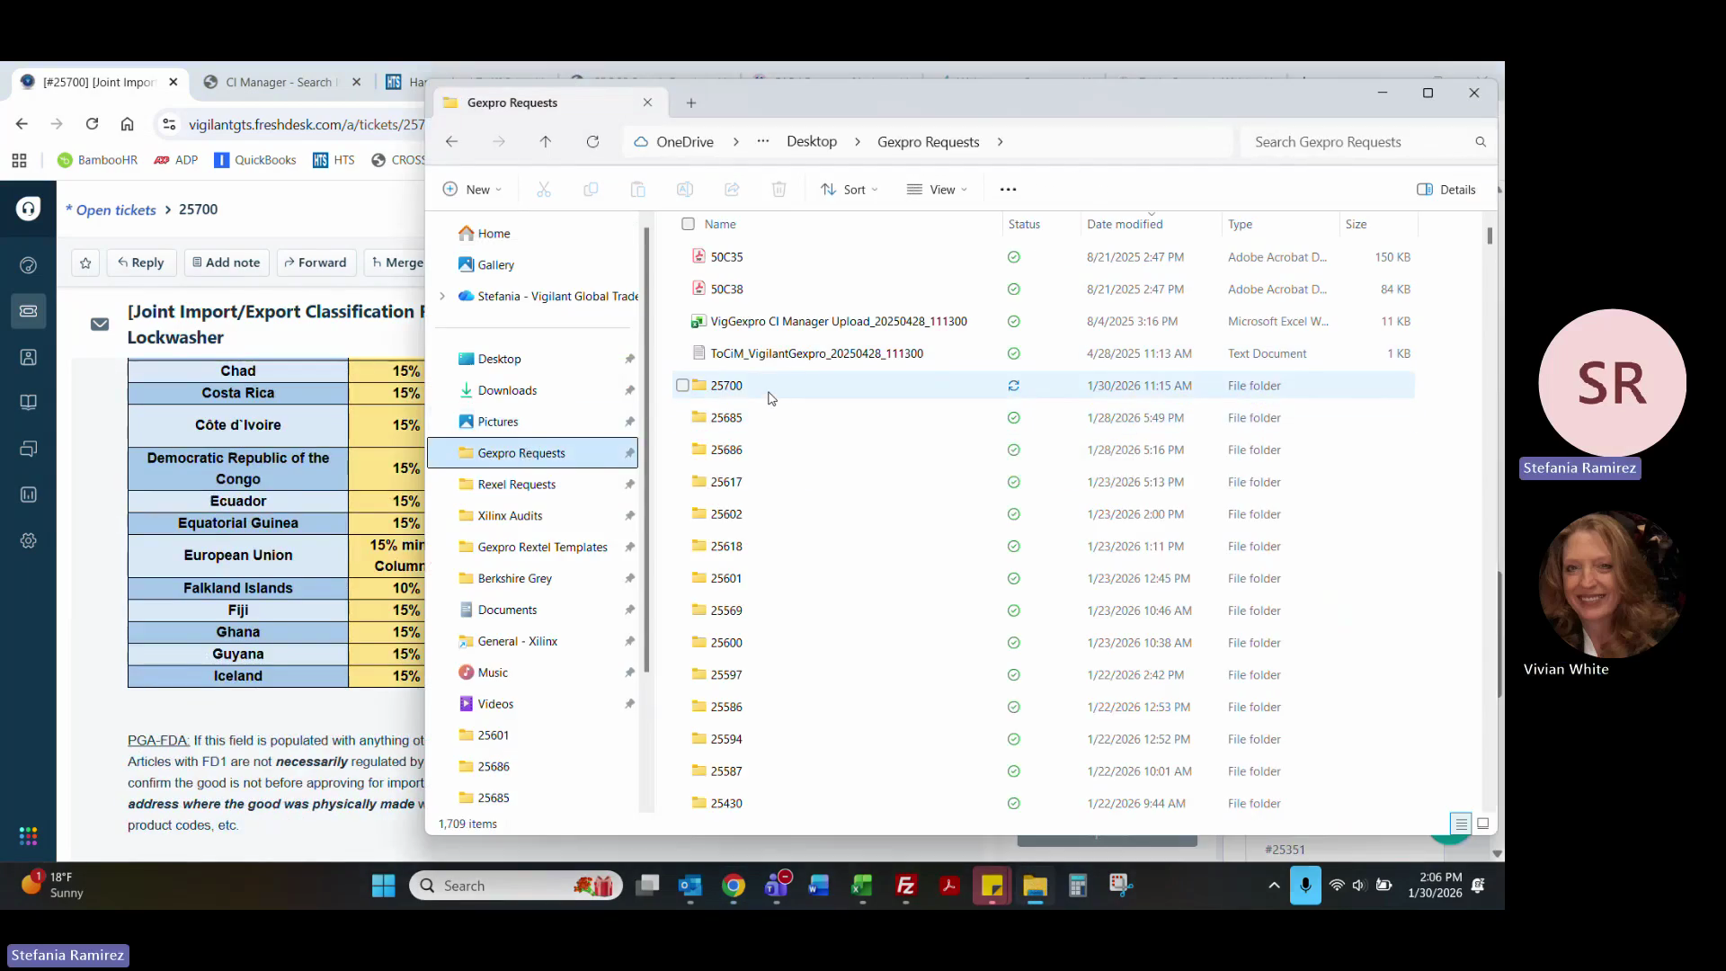Click the Cut scissors icon

[x=544, y=190]
